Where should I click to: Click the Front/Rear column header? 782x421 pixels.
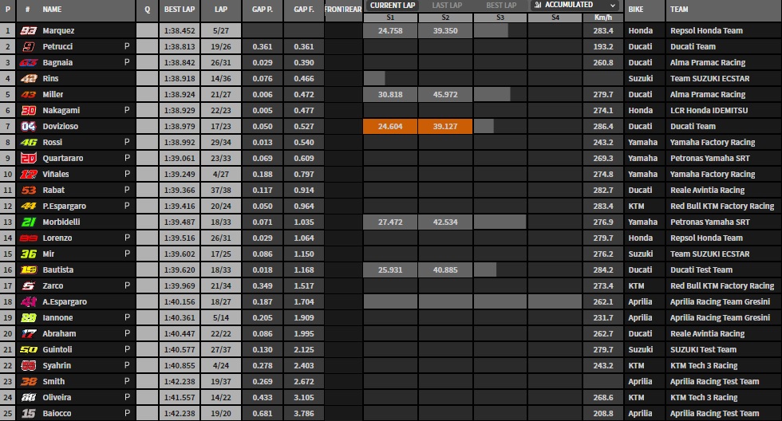343,10
